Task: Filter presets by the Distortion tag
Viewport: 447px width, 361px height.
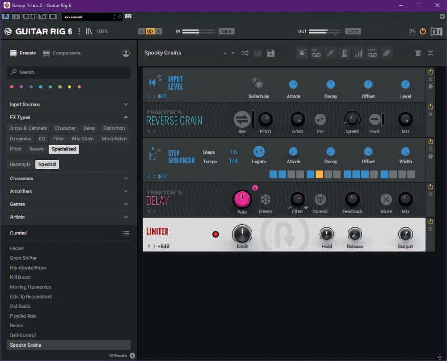Action: pyautogui.click(x=114, y=128)
